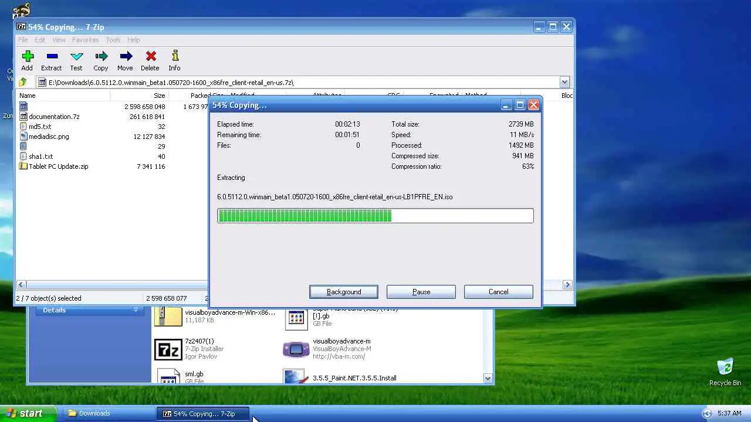The image size is (751, 422).
Task: Click the Info toolbar icon
Action: pos(175,56)
